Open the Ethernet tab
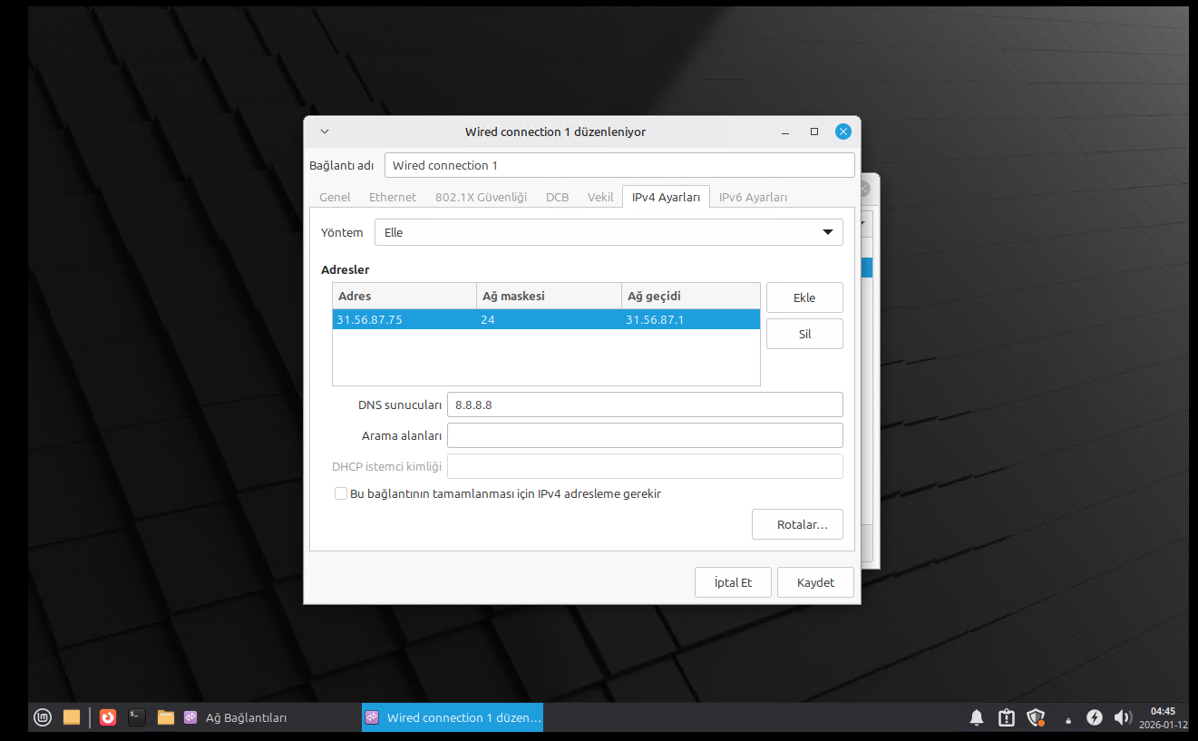Screen dimensions: 1198x741 coord(393,197)
